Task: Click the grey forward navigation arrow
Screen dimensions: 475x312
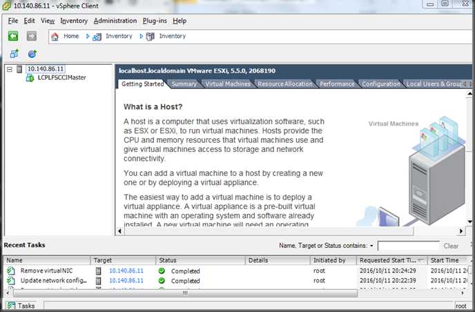Action: [32, 36]
